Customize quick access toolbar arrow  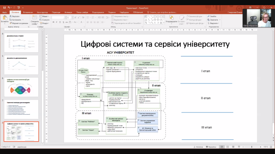point(23,8)
